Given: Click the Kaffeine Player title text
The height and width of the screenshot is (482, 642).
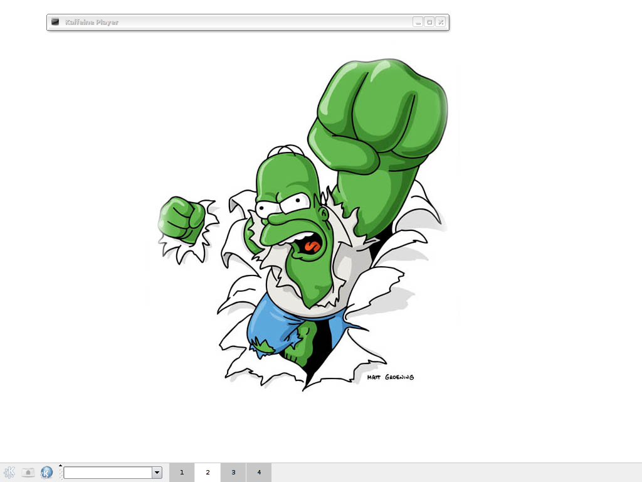Looking at the screenshot, I should pyautogui.click(x=92, y=22).
